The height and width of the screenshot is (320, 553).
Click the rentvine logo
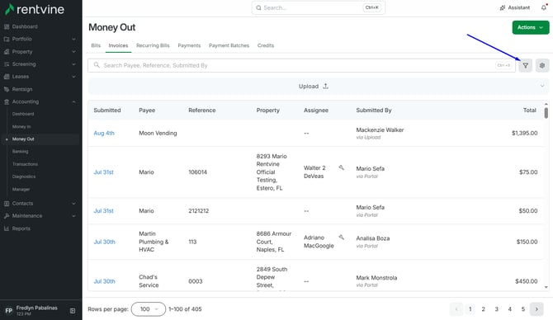[35, 10]
